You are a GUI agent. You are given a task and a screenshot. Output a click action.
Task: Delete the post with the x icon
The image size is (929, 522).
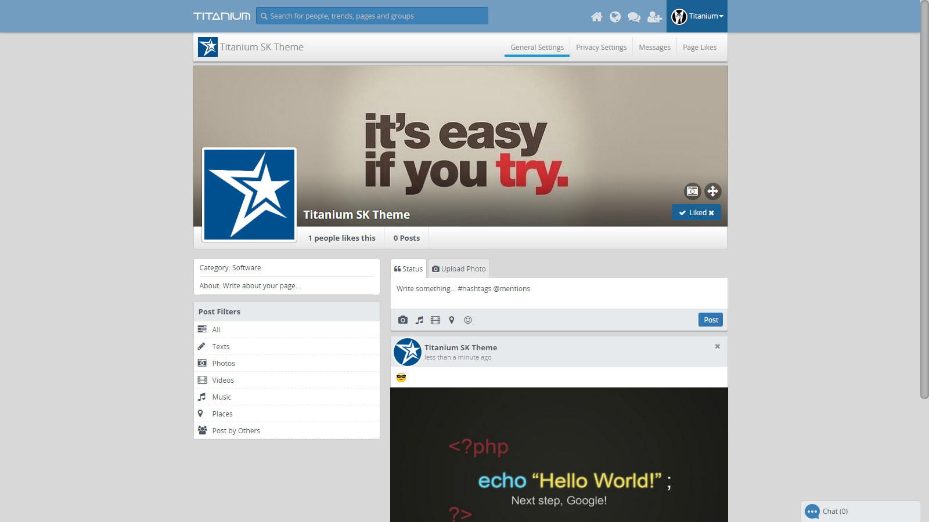(x=718, y=346)
